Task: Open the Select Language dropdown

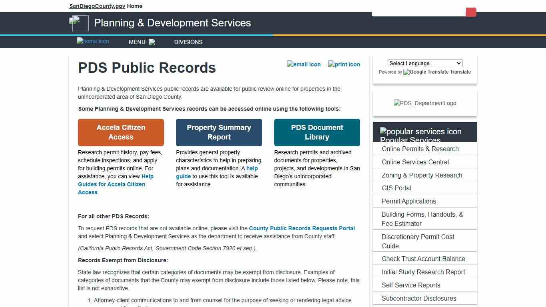Action: pos(424,63)
